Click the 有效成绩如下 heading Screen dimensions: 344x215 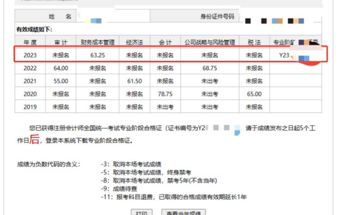point(34,29)
